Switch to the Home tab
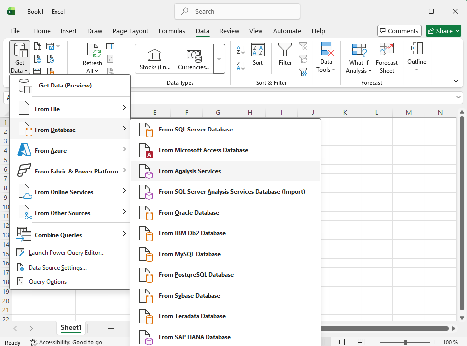This screenshot has height=346, width=467. (42, 31)
